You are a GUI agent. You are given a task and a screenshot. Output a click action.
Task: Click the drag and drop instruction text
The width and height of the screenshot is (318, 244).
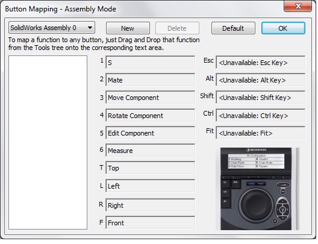pyautogui.click(x=104, y=43)
